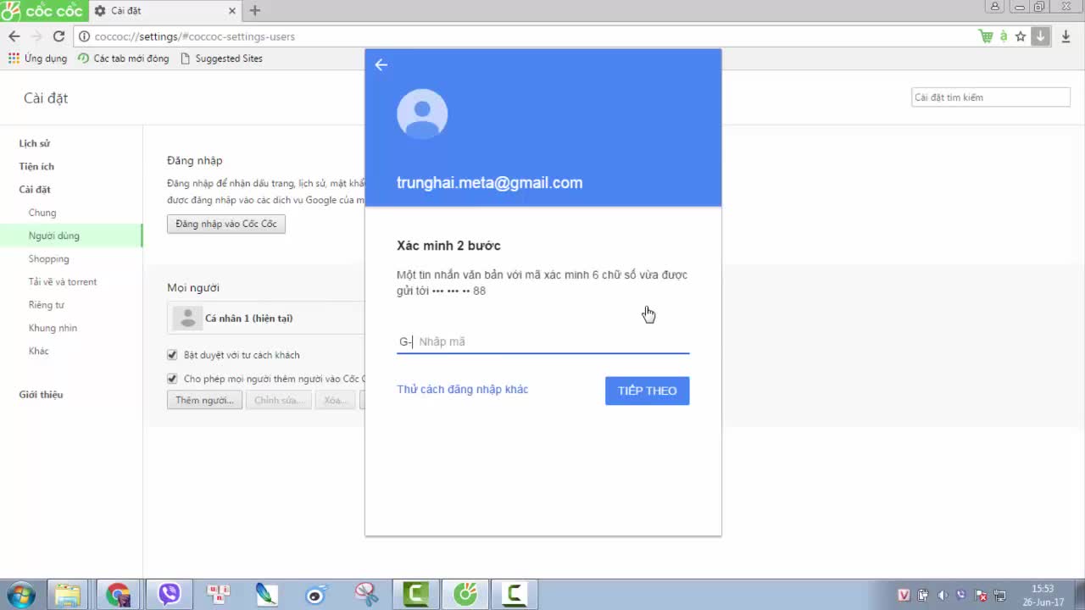
Task: Close the Cài đặt tab
Action: click(x=233, y=11)
